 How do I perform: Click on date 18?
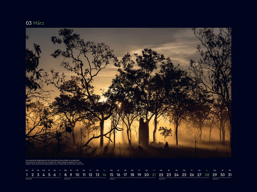click(x=132, y=175)
